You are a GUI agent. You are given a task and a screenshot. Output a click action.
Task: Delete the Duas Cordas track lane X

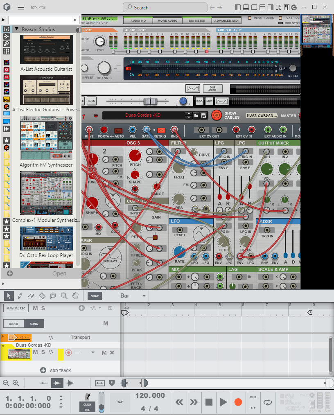point(112,352)
